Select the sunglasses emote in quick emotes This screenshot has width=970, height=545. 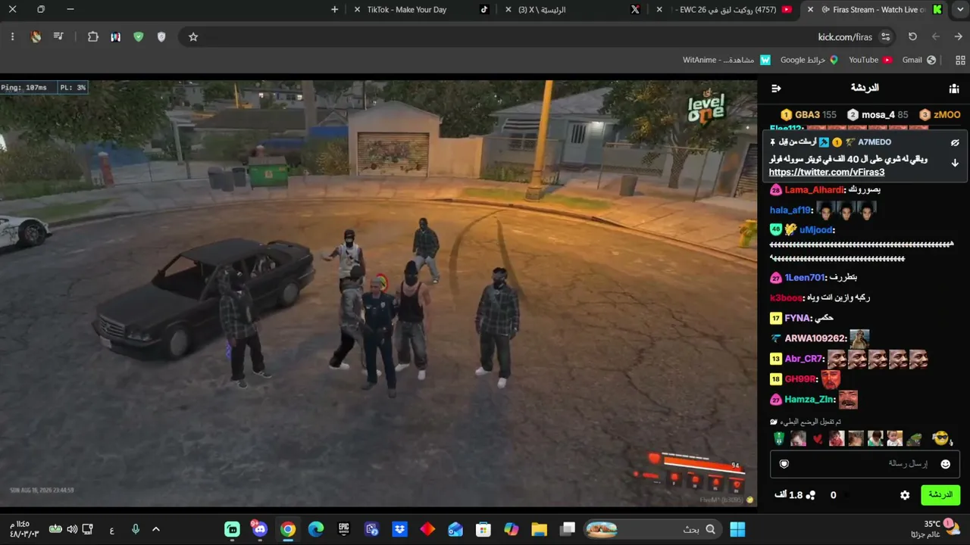click(x=940, y=438)
